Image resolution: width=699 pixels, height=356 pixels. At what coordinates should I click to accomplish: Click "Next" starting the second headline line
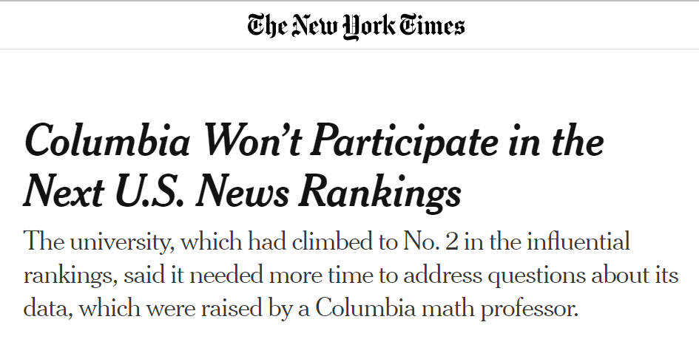(64, 192)
